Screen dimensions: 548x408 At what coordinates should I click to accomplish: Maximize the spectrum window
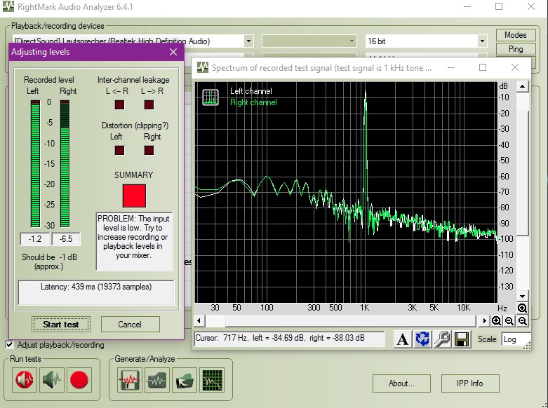[x=483, y=67]
